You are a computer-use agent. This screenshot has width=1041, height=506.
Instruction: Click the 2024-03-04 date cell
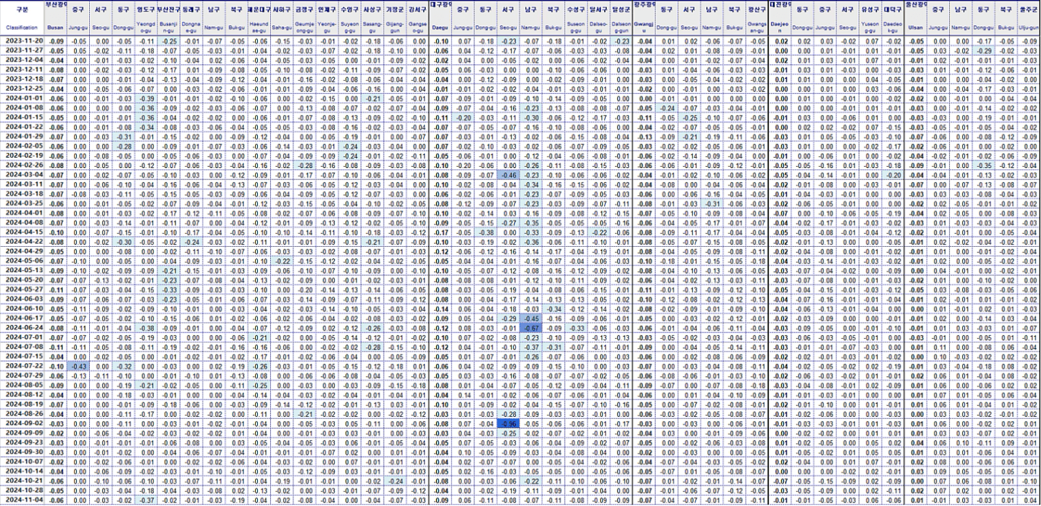(22, 175)
